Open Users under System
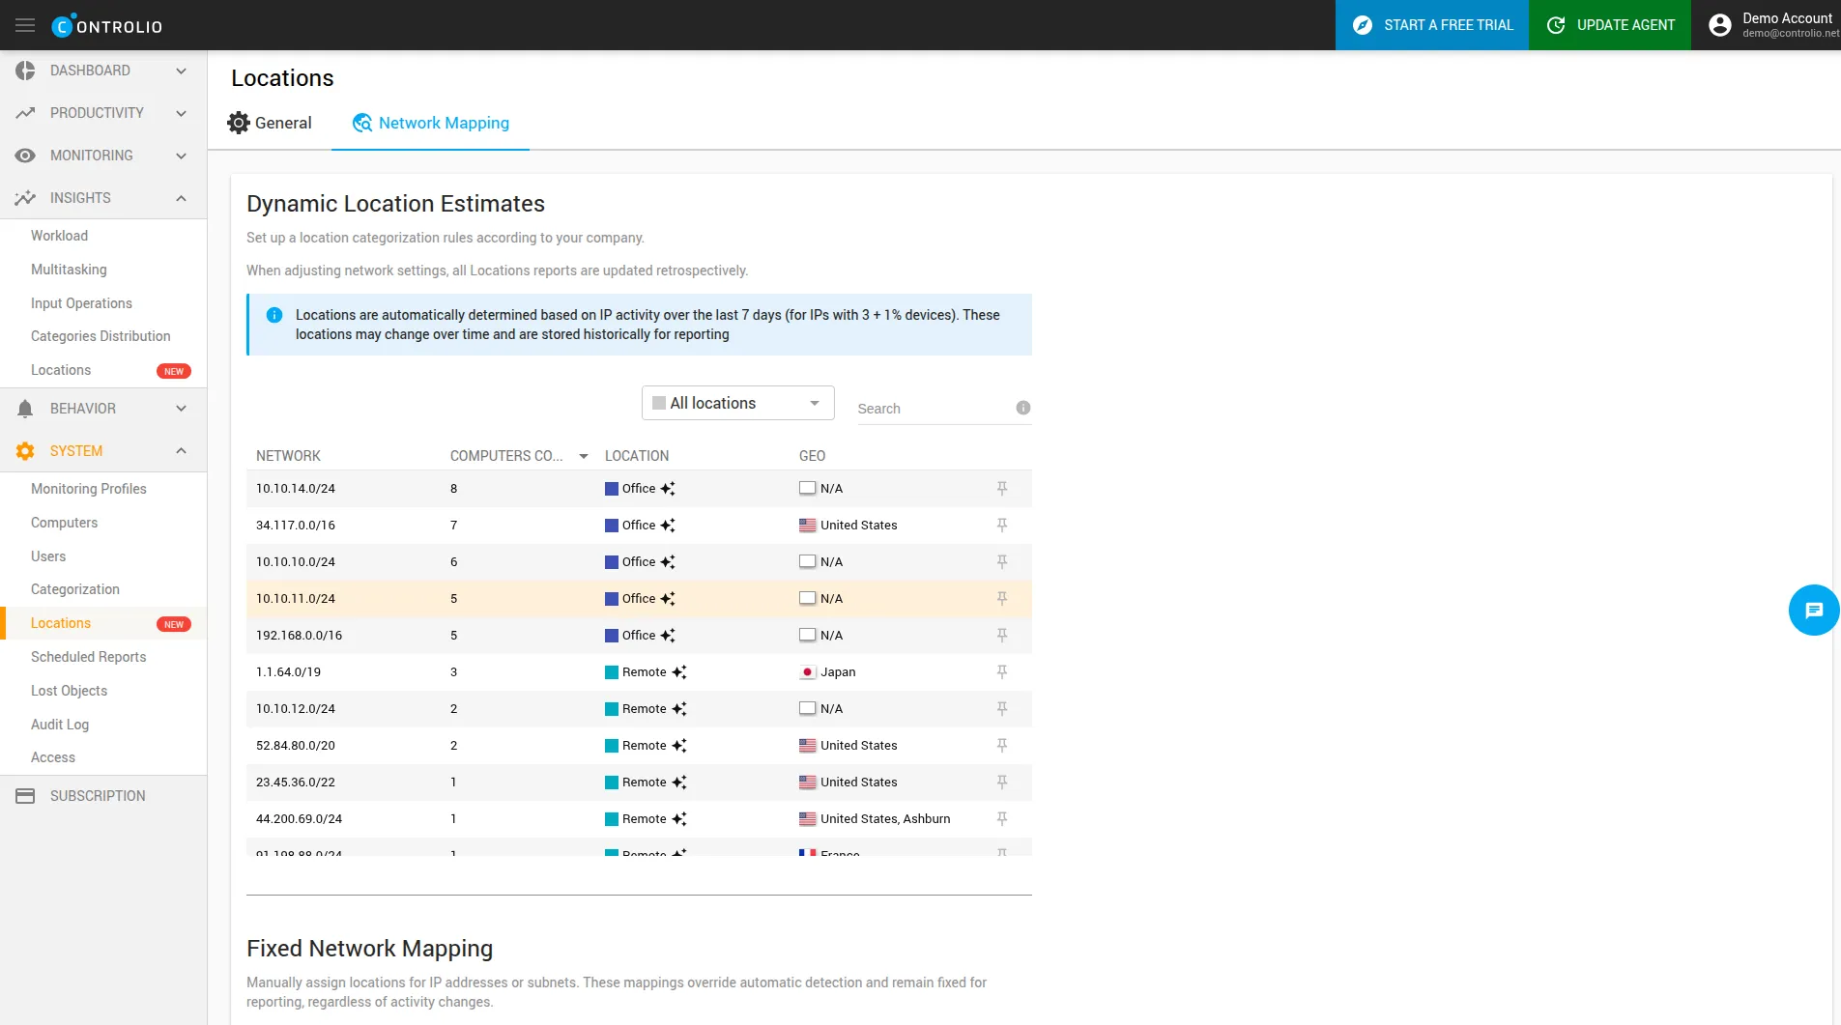Screen dimensions: 1841x1025 point(48,556)
